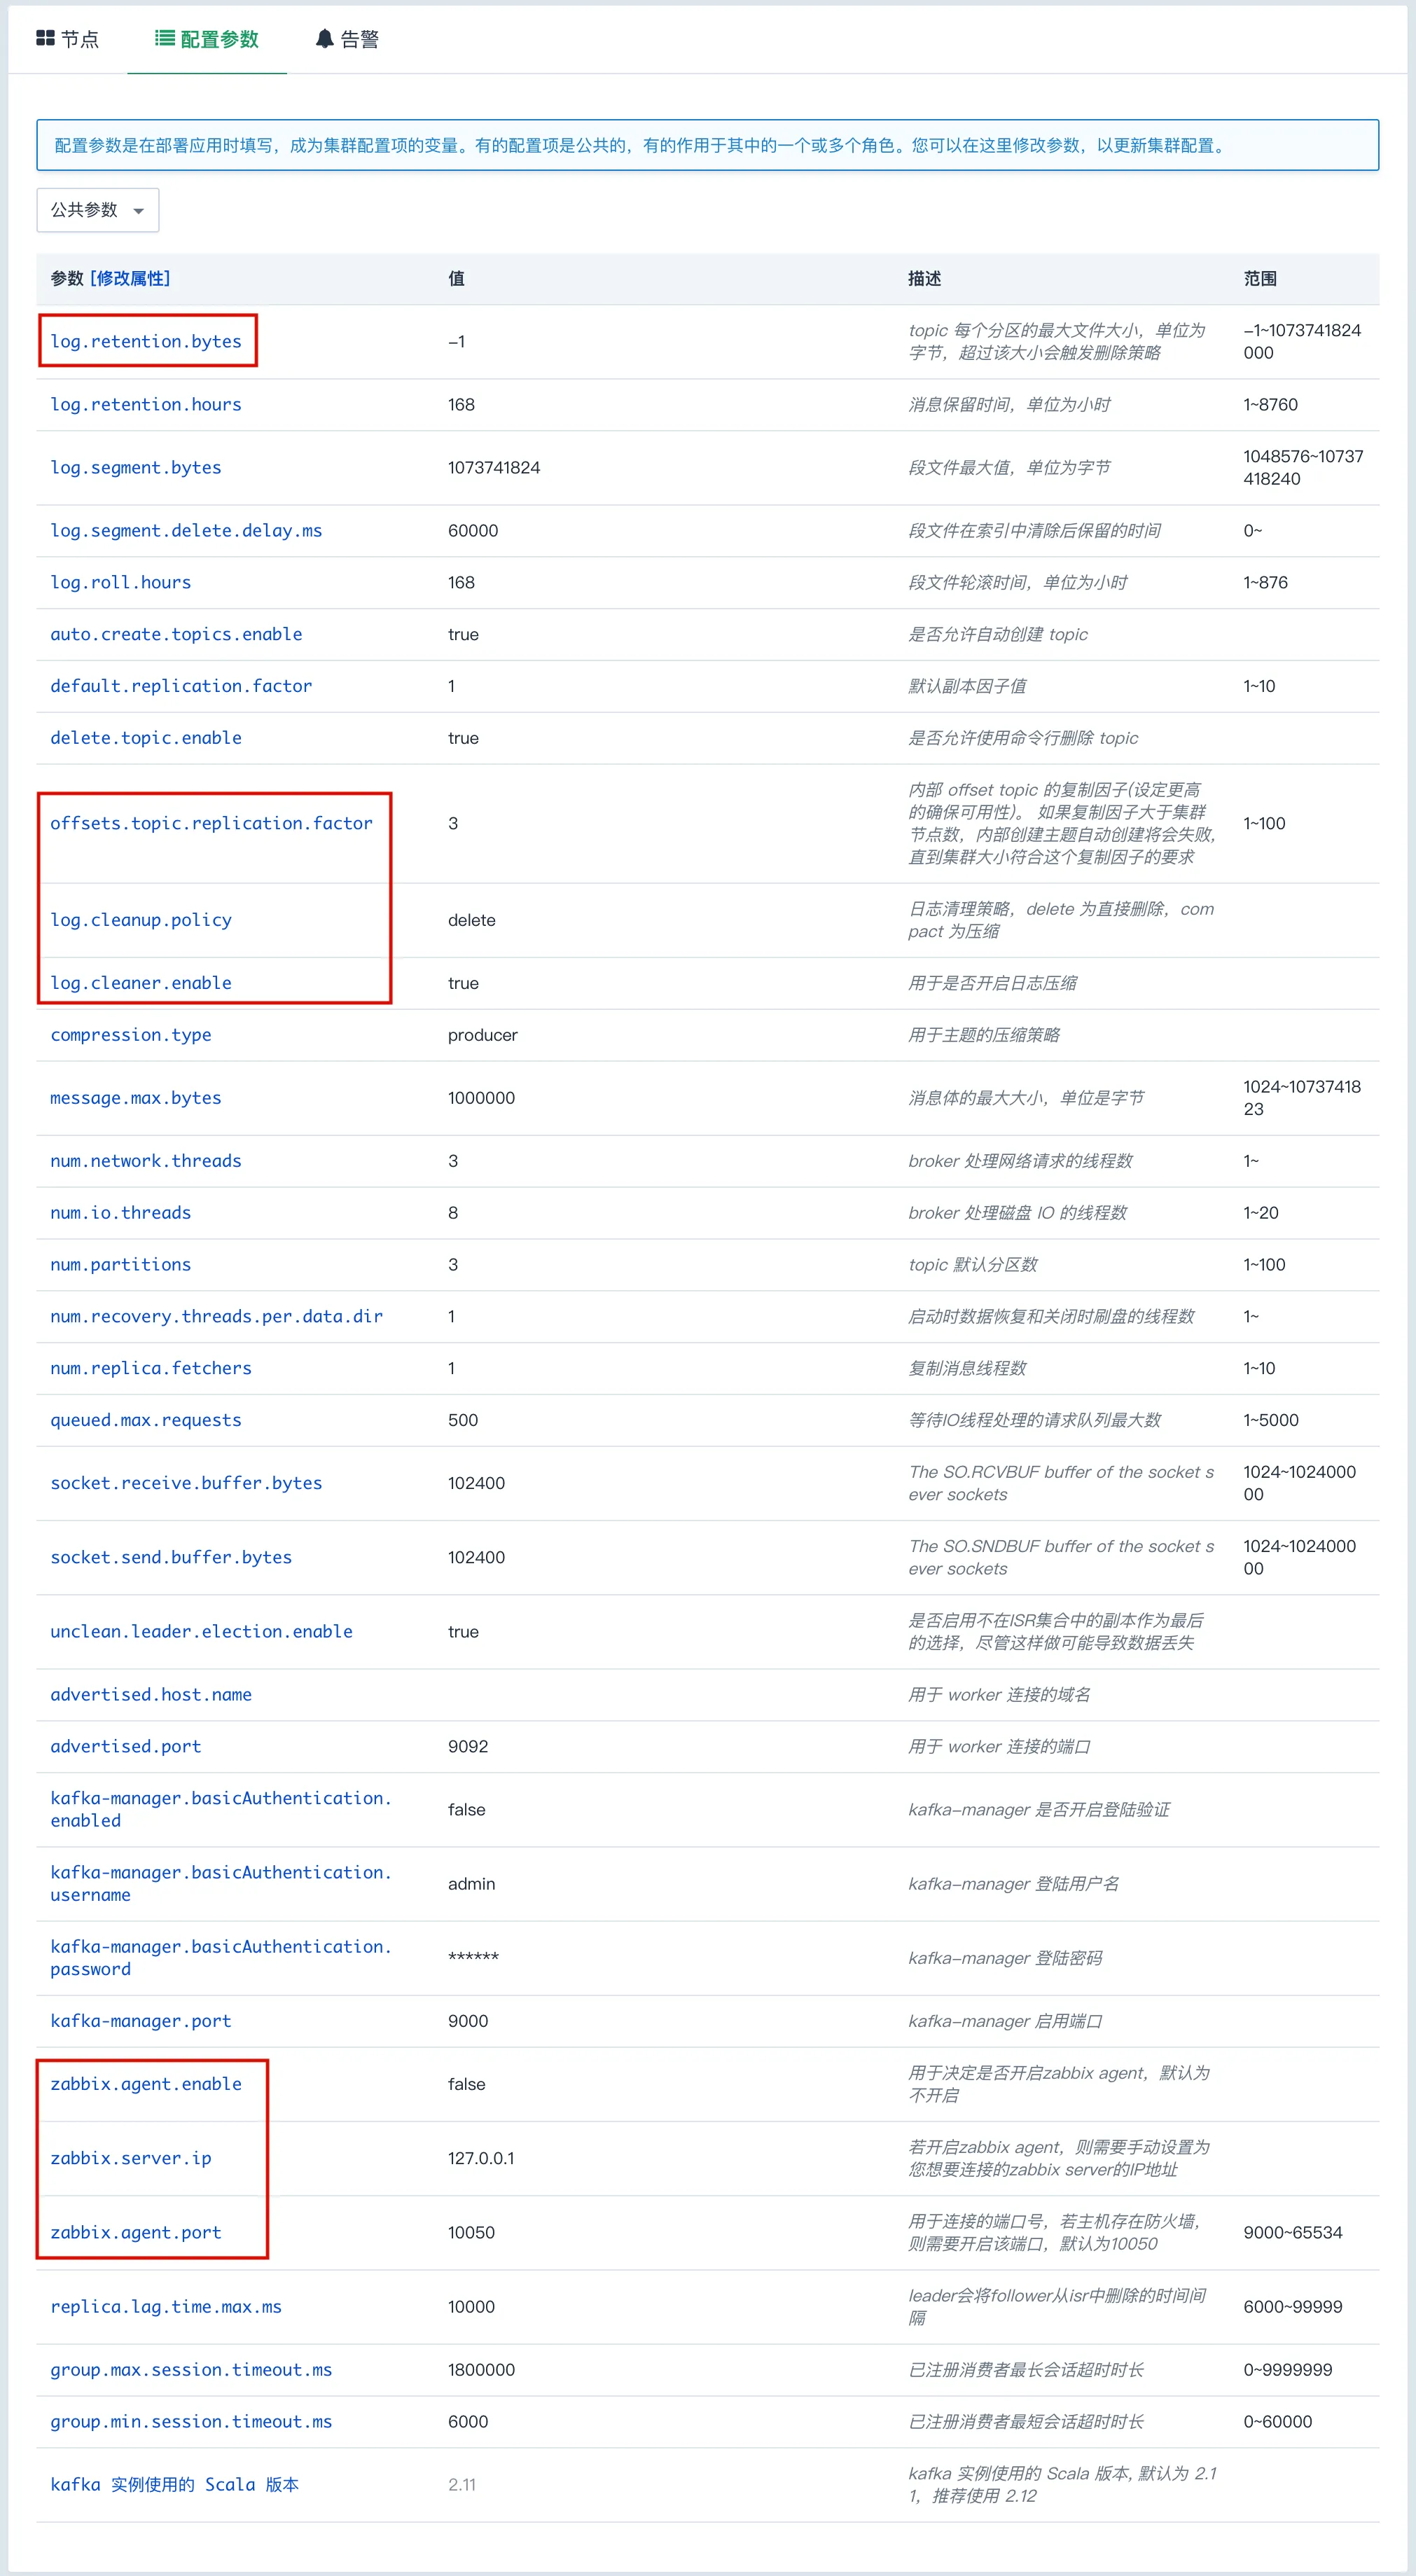Click the value 1073741824 for log.segment.bytes
The image size is (1416, 2576).
tap(494, 467)
